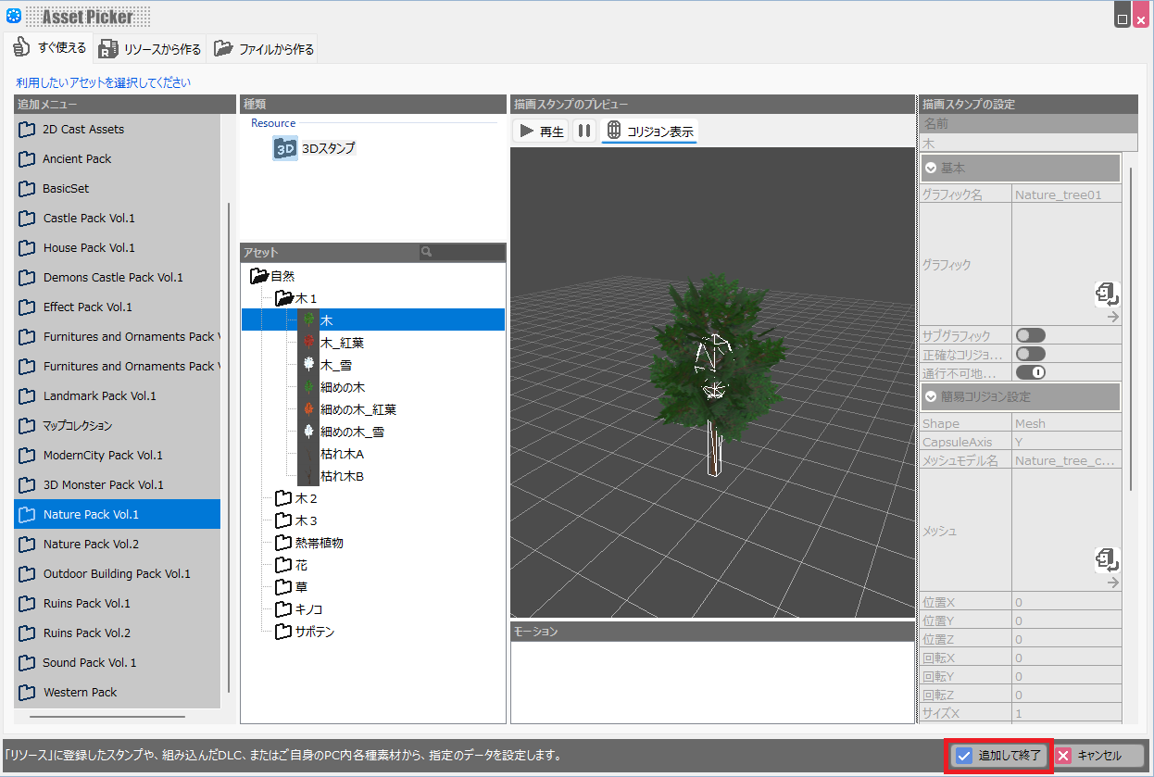Click the キャンセル button
This screenshot has height=777, width=1154.
[1099, 756]
